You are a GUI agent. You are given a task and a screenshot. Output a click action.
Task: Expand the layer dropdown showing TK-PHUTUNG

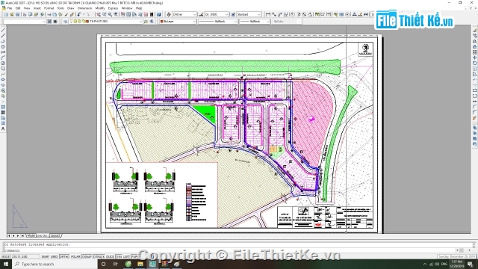[x=106, y=22]
